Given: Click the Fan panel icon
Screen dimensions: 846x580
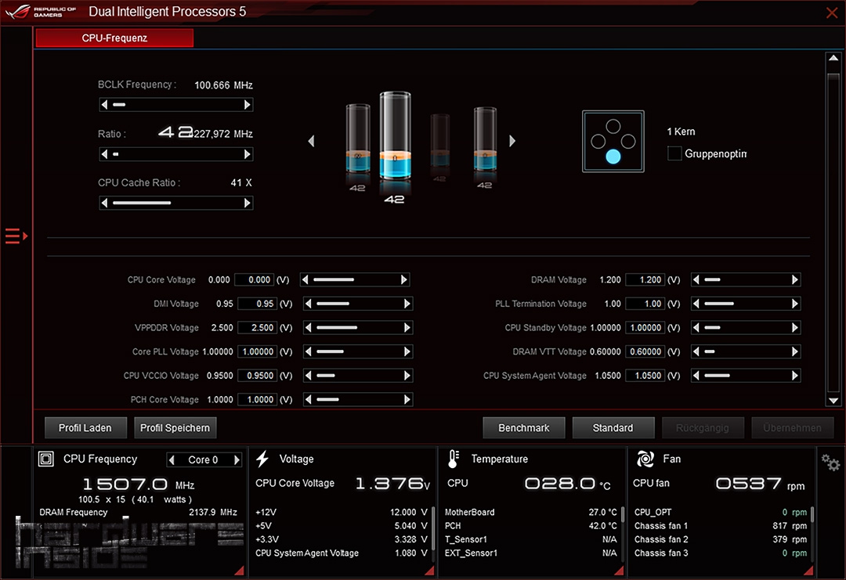Looking at the screenshot, I should pos(645,459).
